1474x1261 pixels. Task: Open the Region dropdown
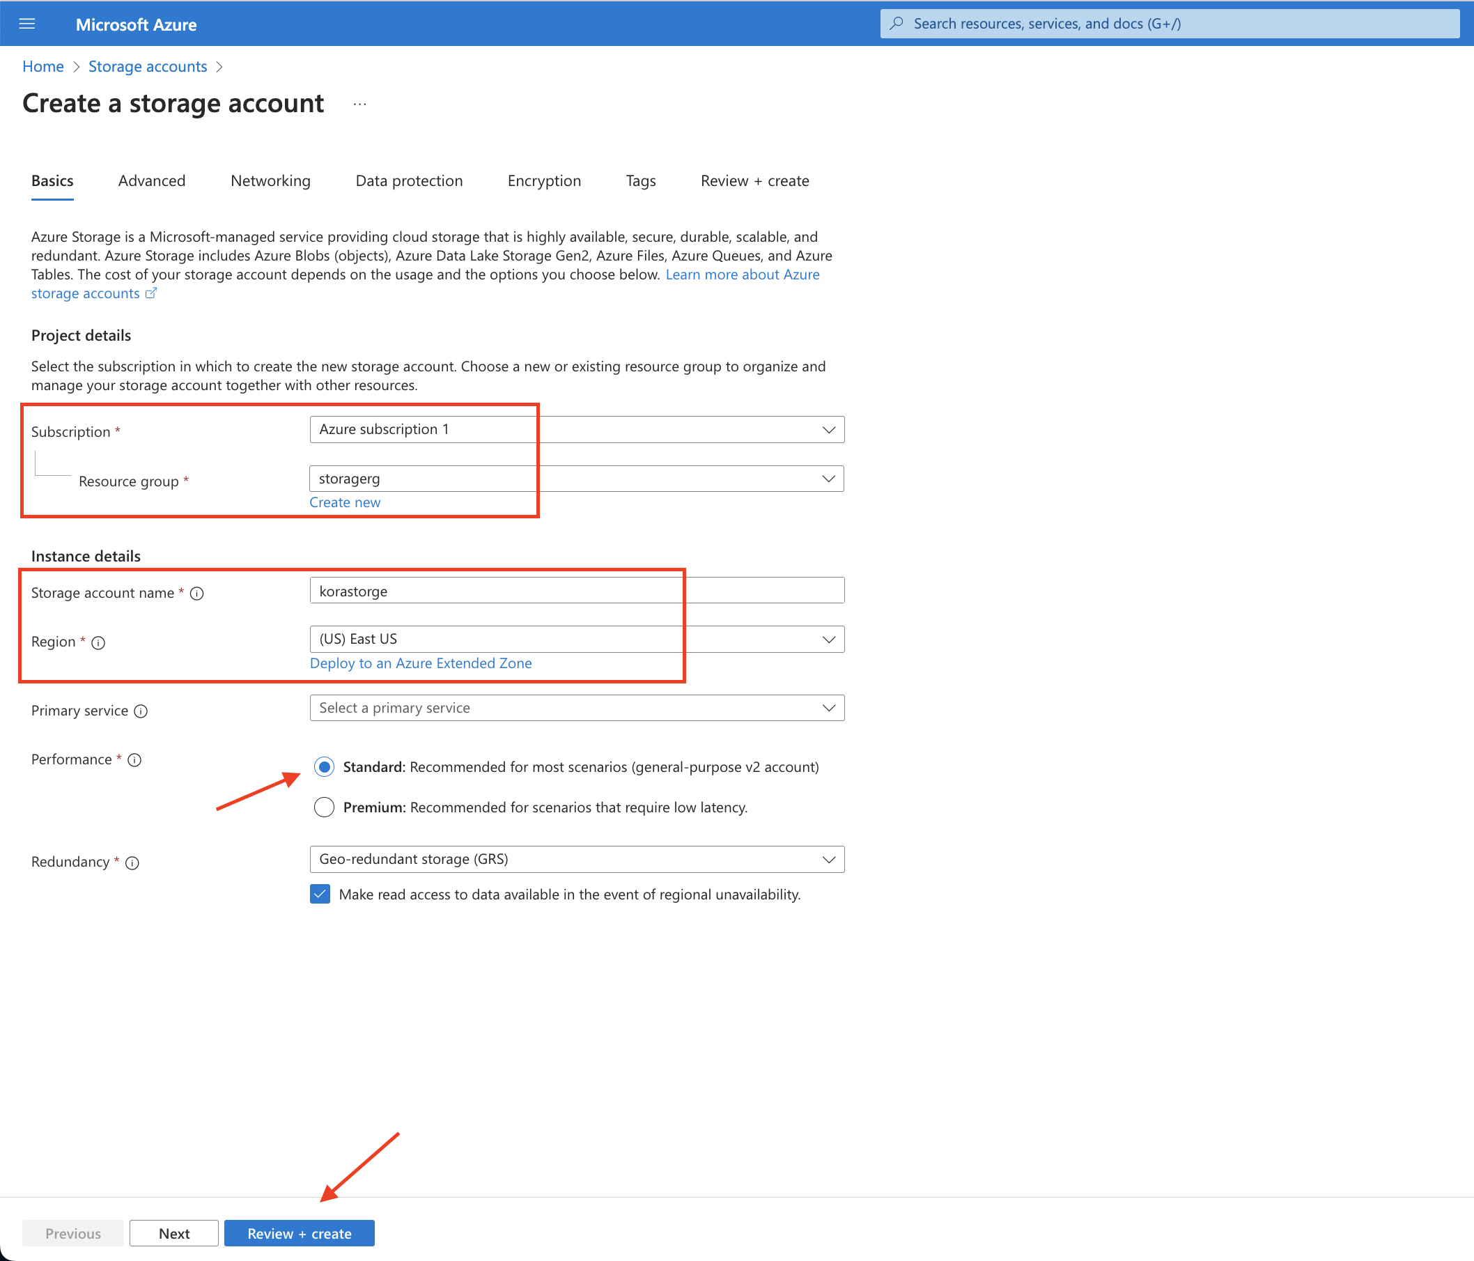(577, 640)
